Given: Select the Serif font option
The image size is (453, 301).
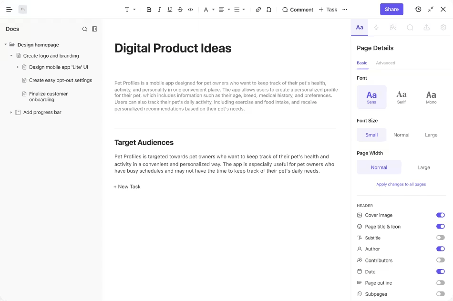Looking at the screenshot, I should (x=402, y=97).
